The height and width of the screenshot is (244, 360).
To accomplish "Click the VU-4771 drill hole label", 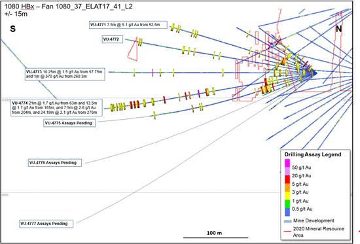I will pos(128,25).
